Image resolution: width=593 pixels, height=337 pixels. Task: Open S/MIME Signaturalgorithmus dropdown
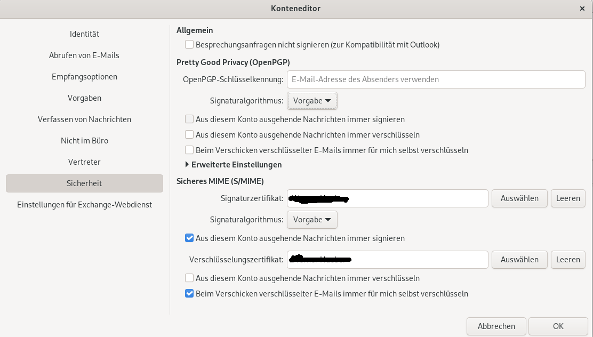coord(312,220)
